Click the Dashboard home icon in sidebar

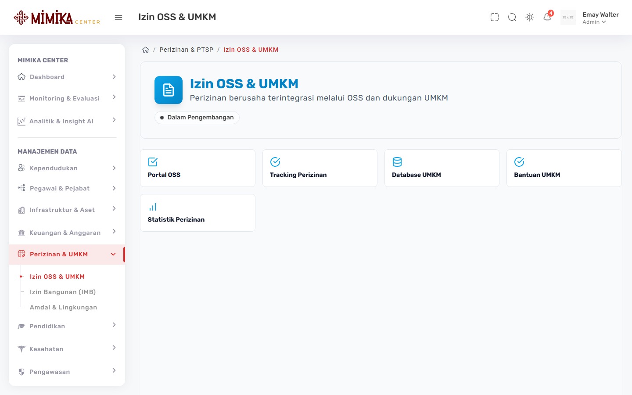[x=22, y=77]
